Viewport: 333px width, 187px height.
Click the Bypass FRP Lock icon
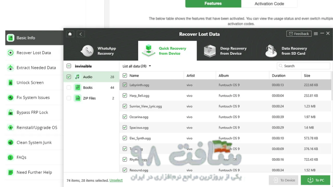click(10, 112)
